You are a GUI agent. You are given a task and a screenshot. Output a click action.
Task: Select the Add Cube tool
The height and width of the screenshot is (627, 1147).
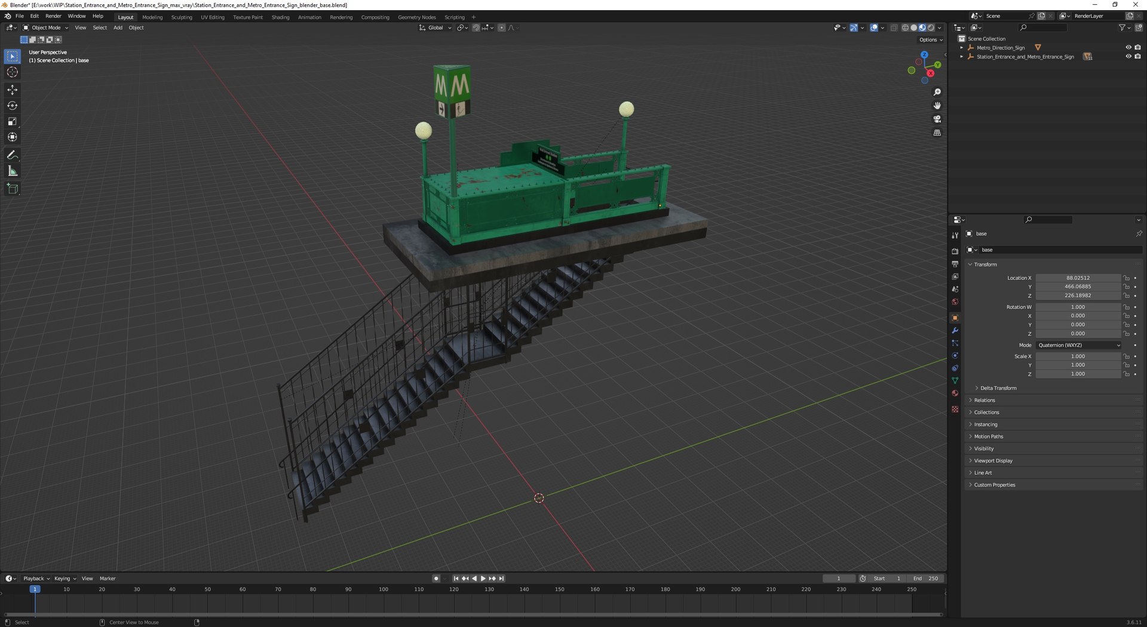13,189
